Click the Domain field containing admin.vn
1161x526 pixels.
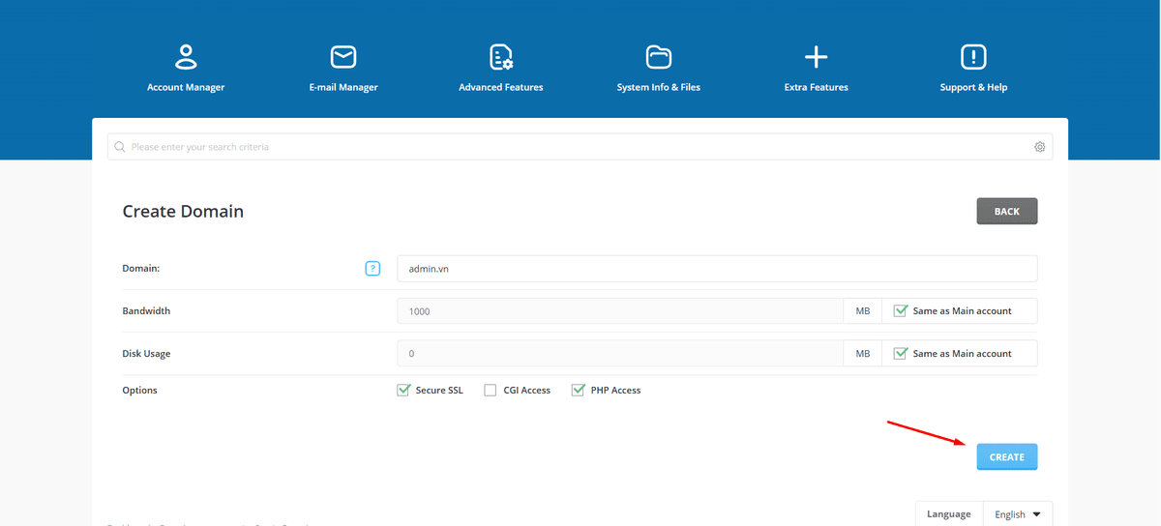(x=716, y=269)
